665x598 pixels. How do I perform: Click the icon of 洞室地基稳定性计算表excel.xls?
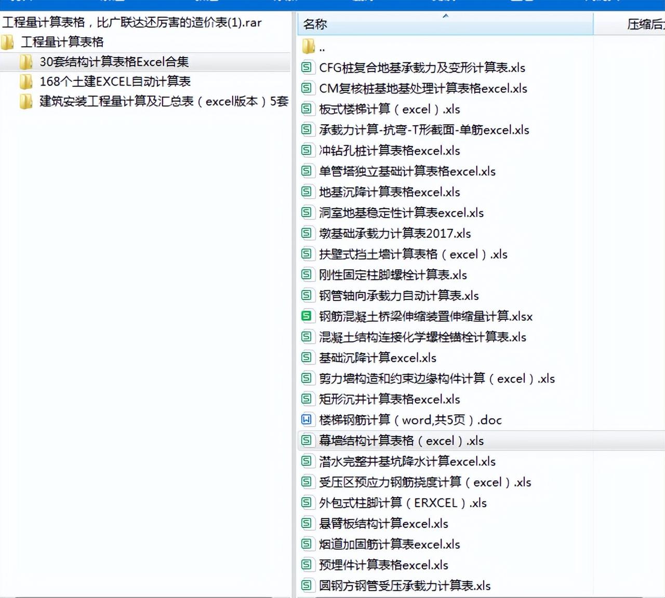pos(307,213)
